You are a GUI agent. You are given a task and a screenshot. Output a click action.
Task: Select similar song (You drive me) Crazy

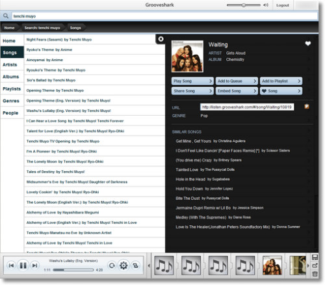click(x=209, y=160)
